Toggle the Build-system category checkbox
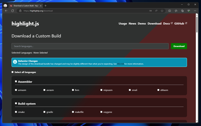 [x=16, y=103]
